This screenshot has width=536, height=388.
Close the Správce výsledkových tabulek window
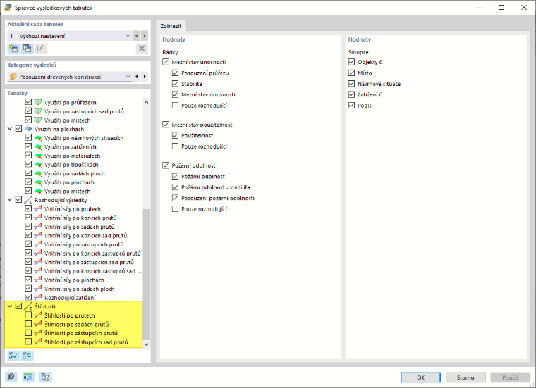click(524, 8)
